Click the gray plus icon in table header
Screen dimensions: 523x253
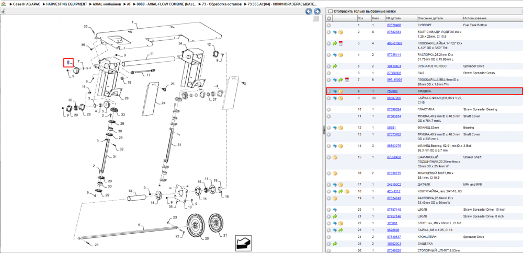[329, 18]
